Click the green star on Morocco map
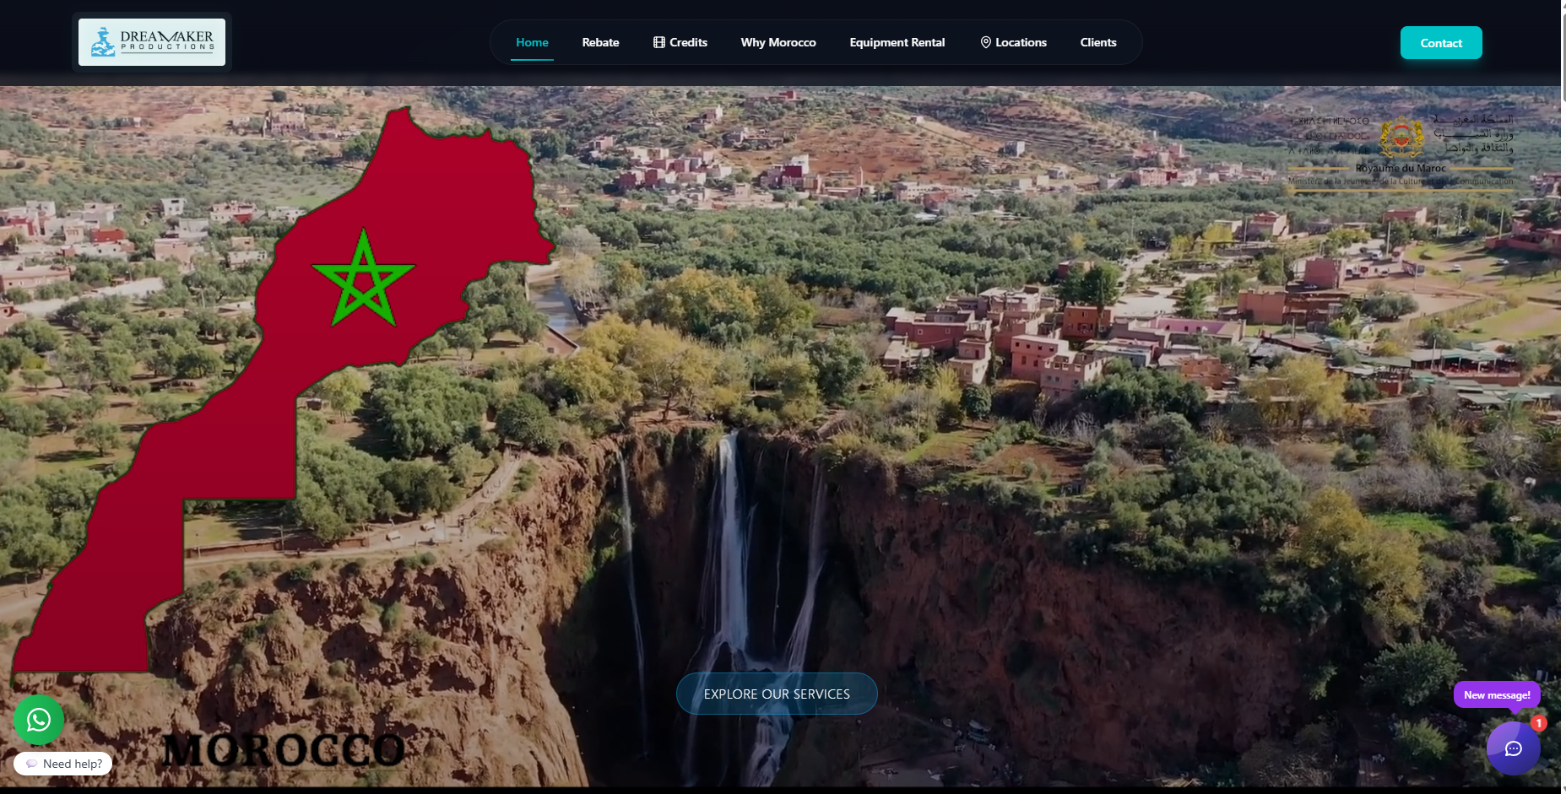The image size is (1566, 794). coord(363,279)
